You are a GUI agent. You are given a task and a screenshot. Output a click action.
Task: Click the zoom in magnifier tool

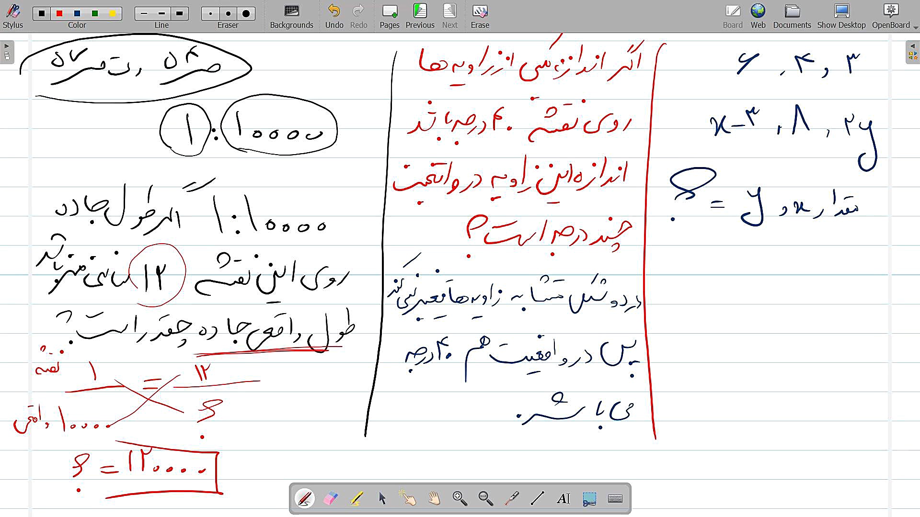coord(460,499)
